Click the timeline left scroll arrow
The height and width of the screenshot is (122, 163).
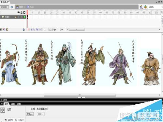(67, 29)
